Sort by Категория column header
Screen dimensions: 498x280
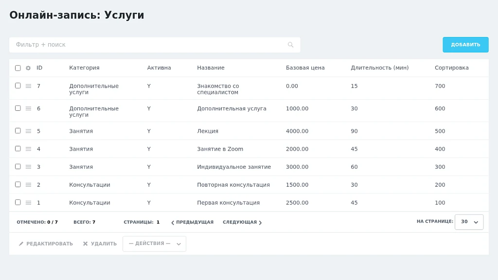[x=84, y=68]
